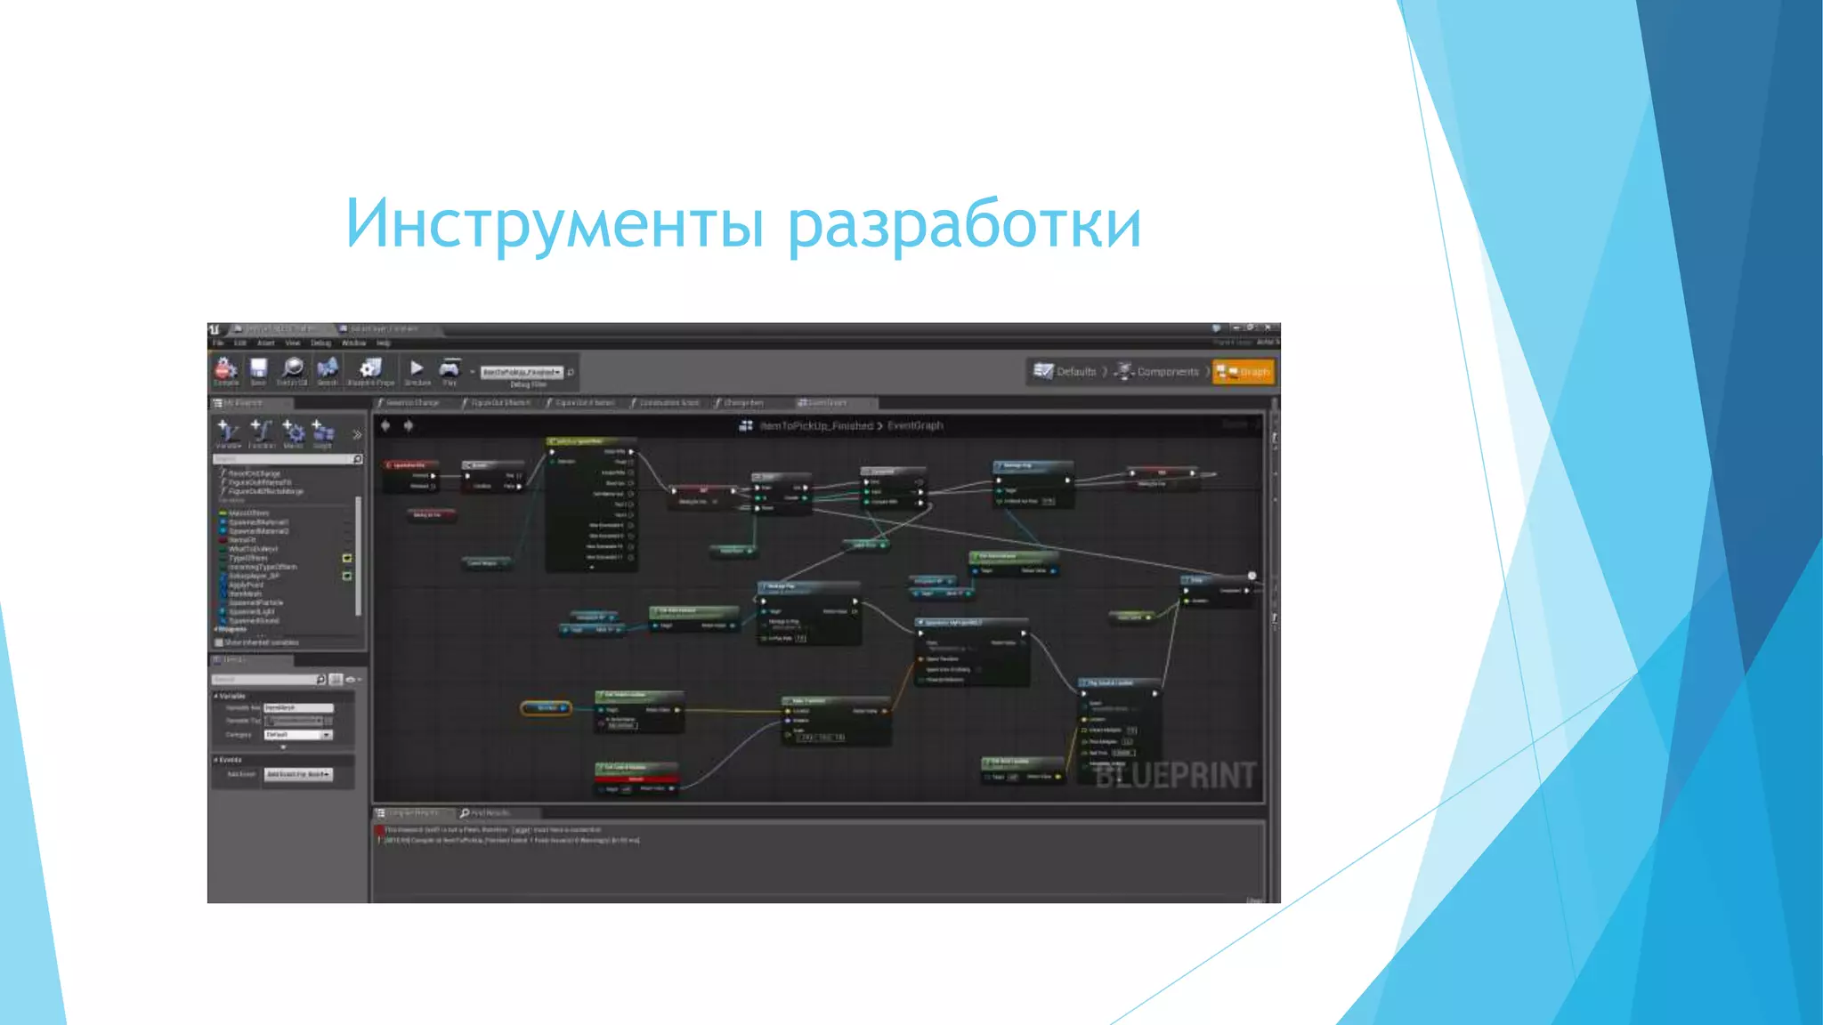Switch to the Graph mode button
Image resolution: width=1823 pixels, height=1025 pixels.
pos(1244,372)
